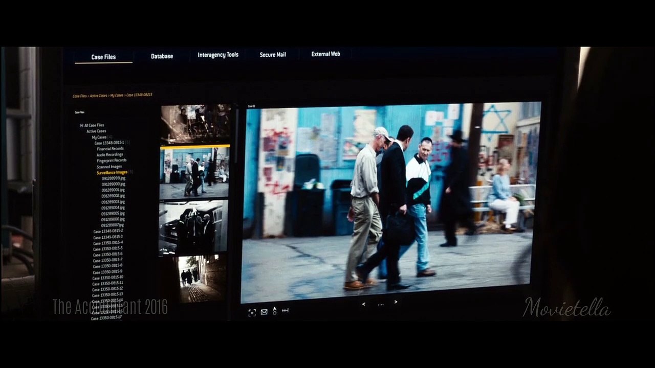Select the highlighted Surveillance Images folder

pyautogui.click(x=112, y=173)
